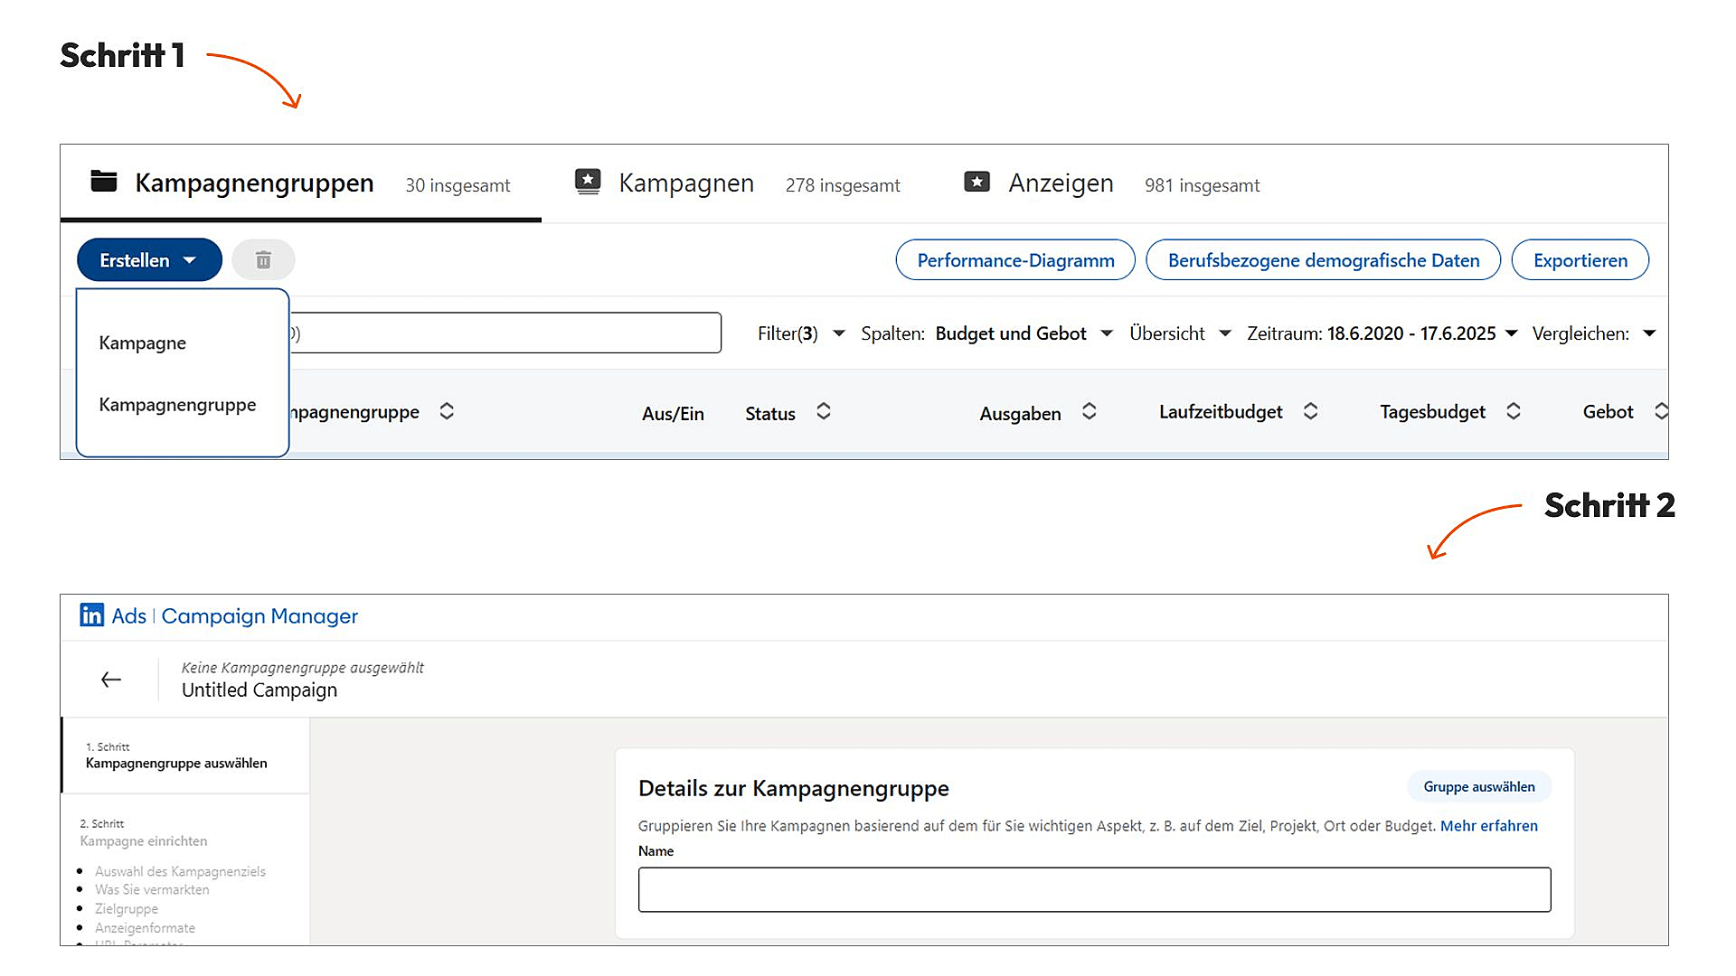Viewport: 1736px width, 976px height.
Task: Click the back arrow next to Untitled Campaign
Action: coord(111,680)
